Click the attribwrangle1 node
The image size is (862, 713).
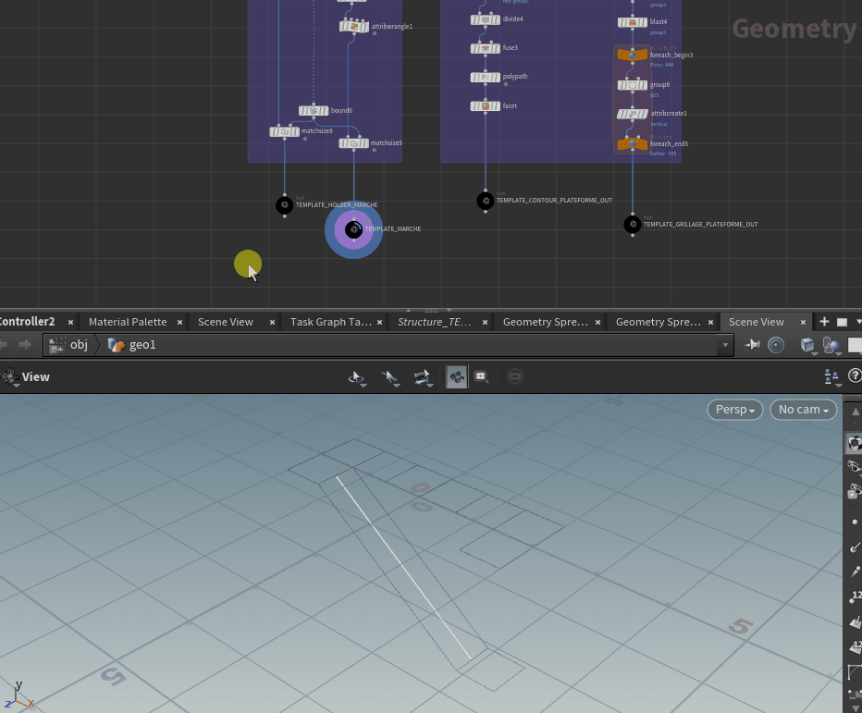point(353,27)
